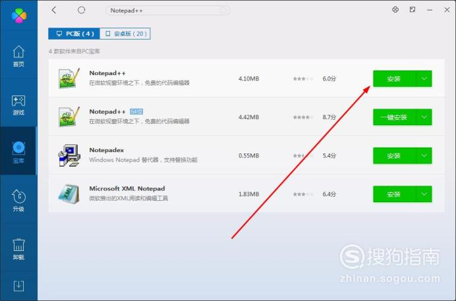Click the 0.55MB size text
The height and width of the screenshot is (301, 456).
[x=248, y=155]
